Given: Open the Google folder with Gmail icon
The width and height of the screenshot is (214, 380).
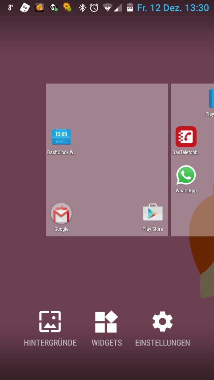Looking at the screenshot, I should tap(61, 213).
